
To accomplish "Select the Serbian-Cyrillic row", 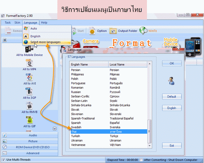I will click(109, 96).
